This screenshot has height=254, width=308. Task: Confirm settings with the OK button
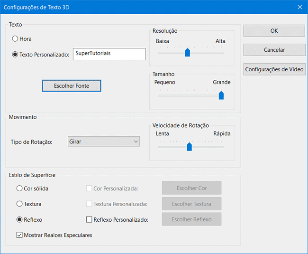[x=274, y=30]
